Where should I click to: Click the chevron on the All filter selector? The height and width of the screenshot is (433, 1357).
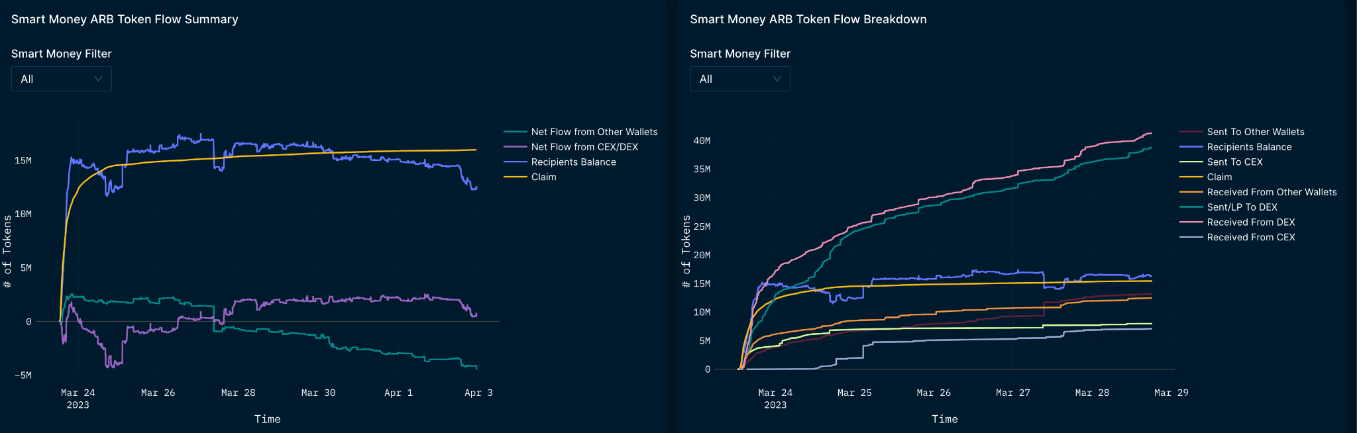pyautogui.click(x=98, y=79)
